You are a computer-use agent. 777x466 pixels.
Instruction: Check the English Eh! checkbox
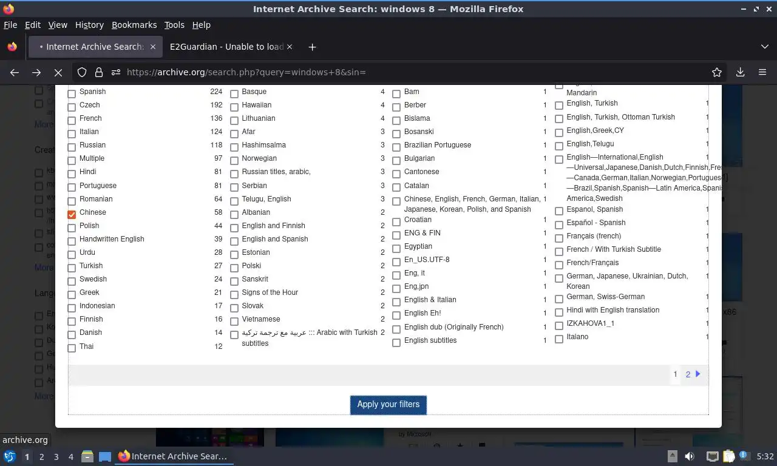coord(396,315)
